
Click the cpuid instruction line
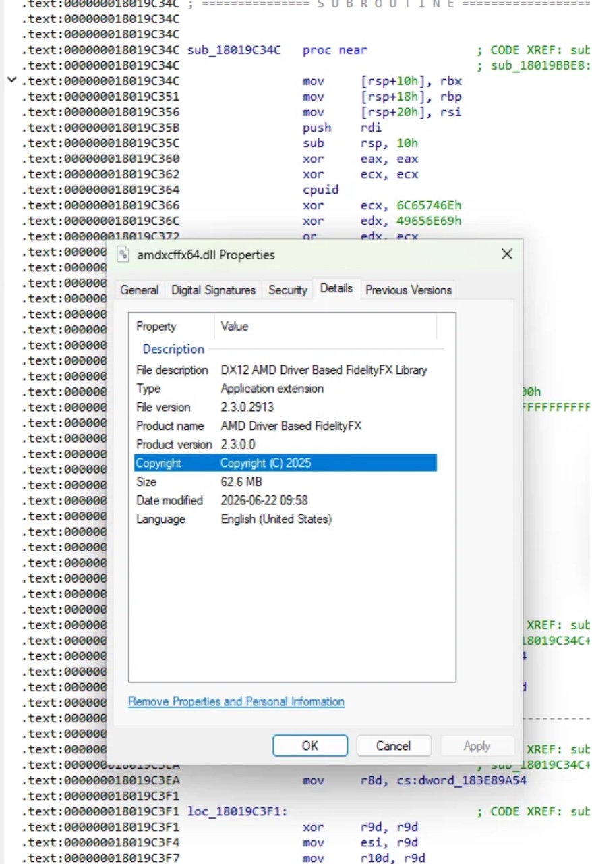(321, 190)
